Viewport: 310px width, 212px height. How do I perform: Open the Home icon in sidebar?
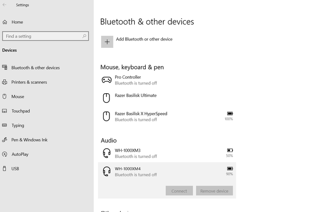point(5,22)
